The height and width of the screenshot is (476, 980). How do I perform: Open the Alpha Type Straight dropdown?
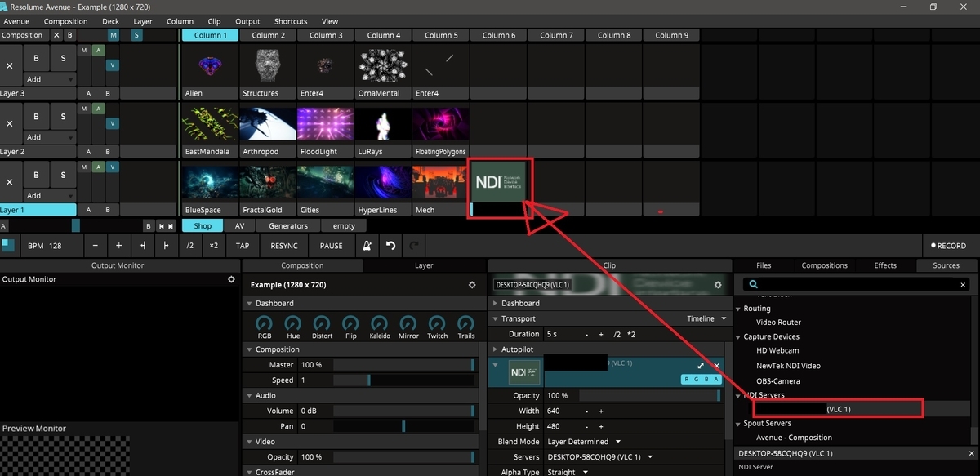point(567,472)
